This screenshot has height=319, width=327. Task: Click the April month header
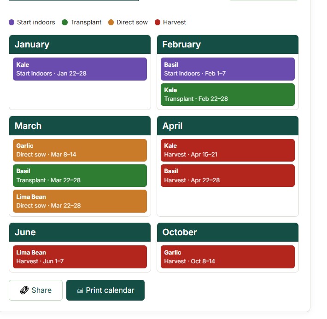228,126
